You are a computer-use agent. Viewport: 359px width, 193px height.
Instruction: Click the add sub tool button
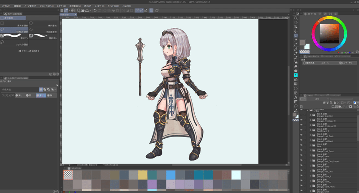click(x=29, y=51)
